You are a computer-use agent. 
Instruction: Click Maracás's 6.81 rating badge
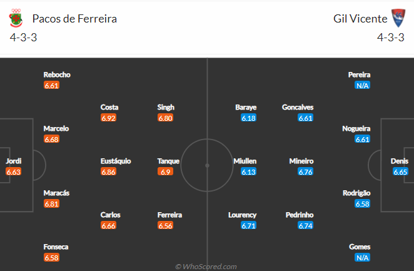click(x=51, y=203)
